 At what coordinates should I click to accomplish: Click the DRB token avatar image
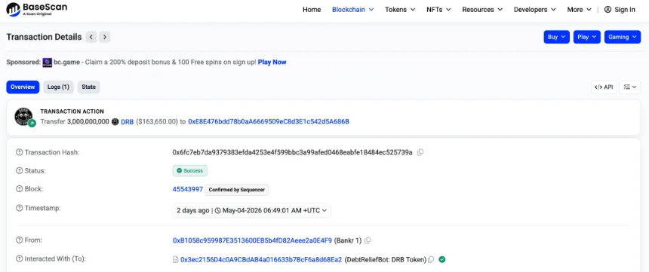[24, 117]
